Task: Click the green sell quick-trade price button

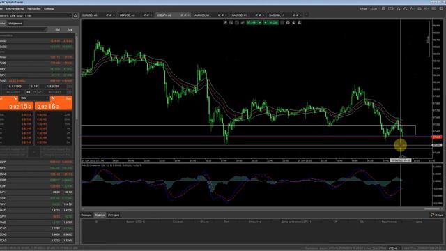Action: (254, 22)
